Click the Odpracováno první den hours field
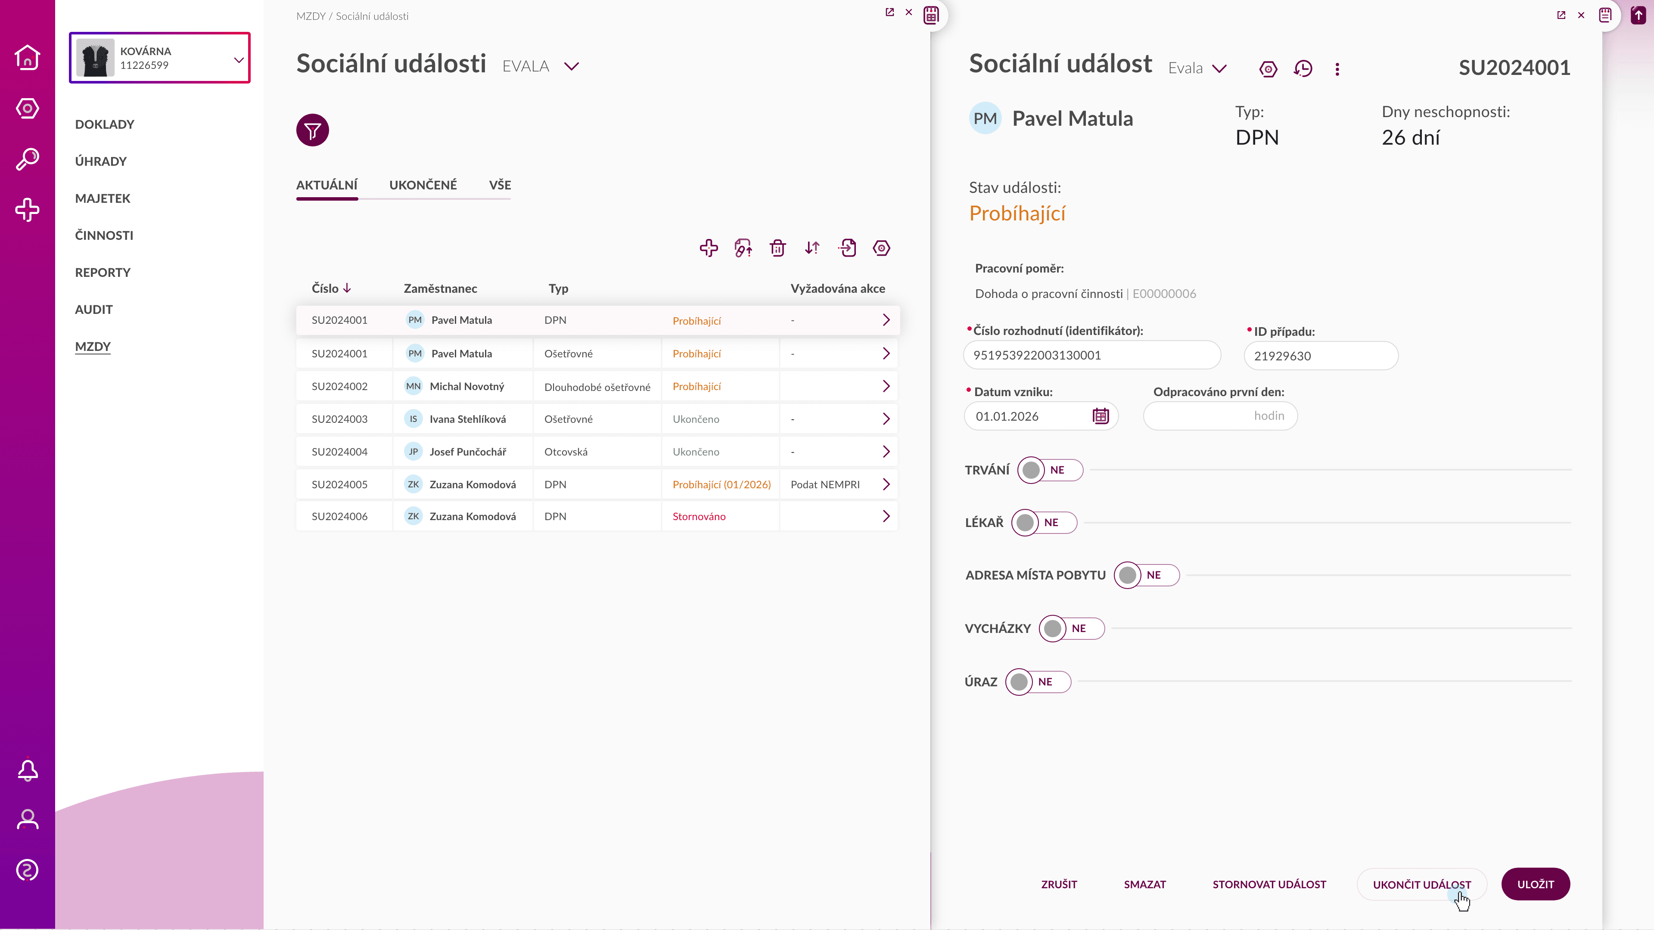The height and width of the screenshot is (930, 1654). point(1220,416)
